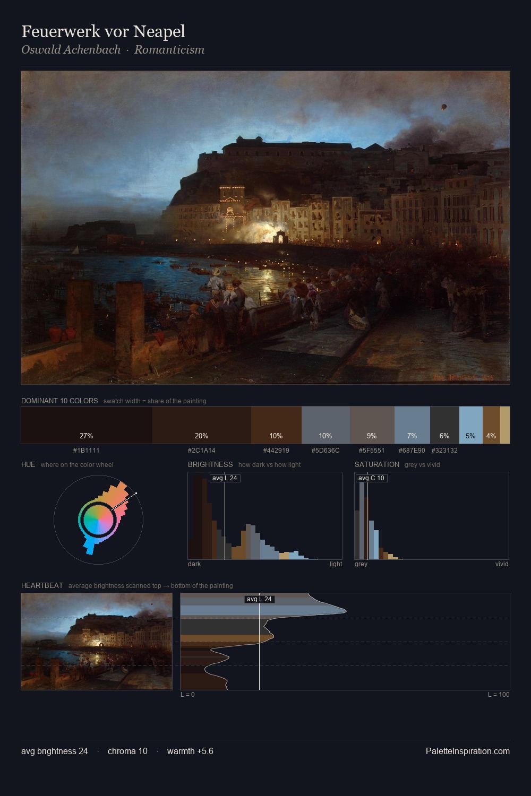Viewport: 531px width, 796px height.
Task: Click the heartbeat brightness profile chart
Action: (345, 642)
